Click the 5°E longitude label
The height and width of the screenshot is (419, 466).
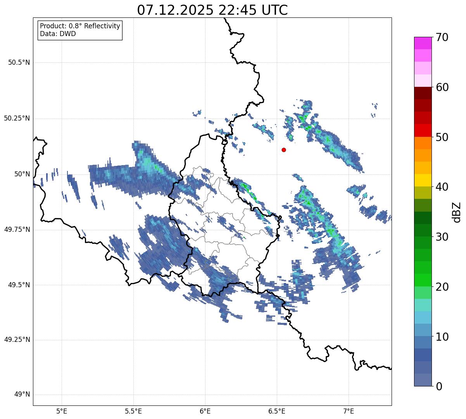point(62,411)
